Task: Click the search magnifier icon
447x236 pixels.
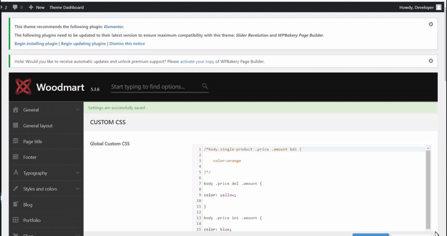Action: pos(205,86)
